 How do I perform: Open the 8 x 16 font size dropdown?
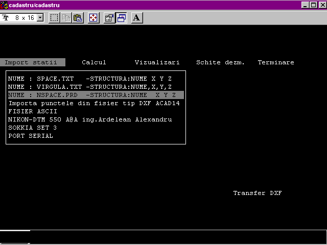click(40, 18)
